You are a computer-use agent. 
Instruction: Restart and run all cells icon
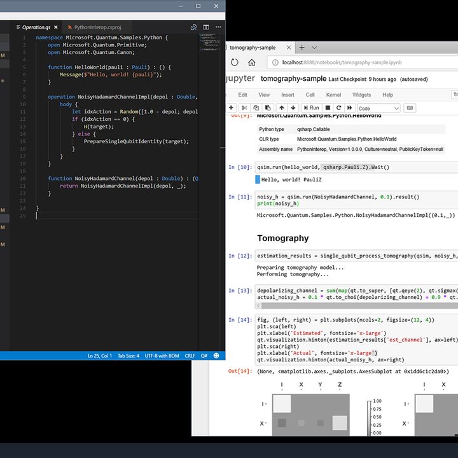coord(349,108)
